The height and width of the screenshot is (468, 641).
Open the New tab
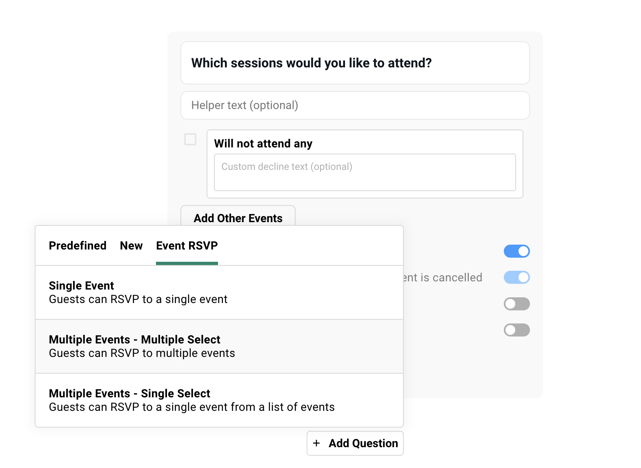(131, 245)
